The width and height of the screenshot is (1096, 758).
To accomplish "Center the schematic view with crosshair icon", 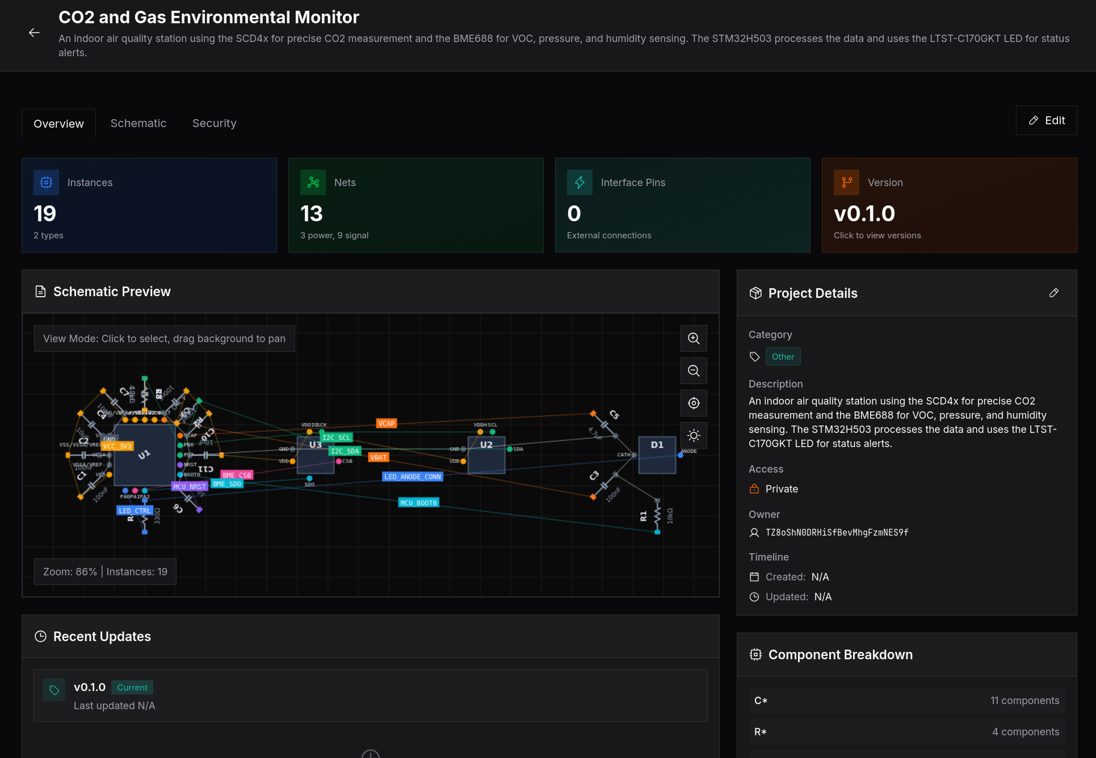I will 693,403.
